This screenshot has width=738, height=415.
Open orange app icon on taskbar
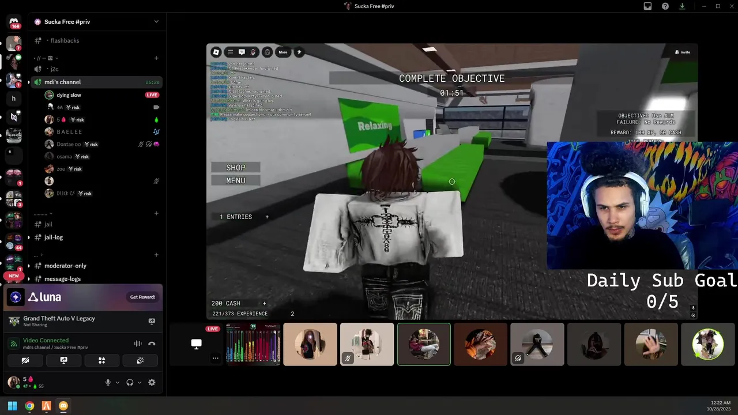click(47, 406)
